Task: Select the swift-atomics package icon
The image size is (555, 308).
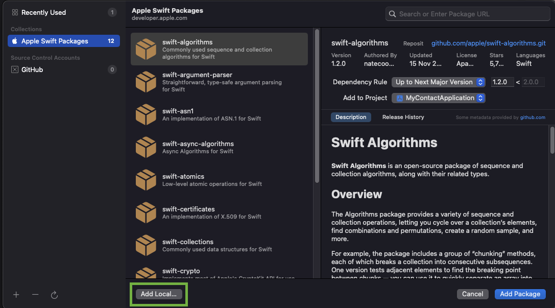Action: (146, 180)
